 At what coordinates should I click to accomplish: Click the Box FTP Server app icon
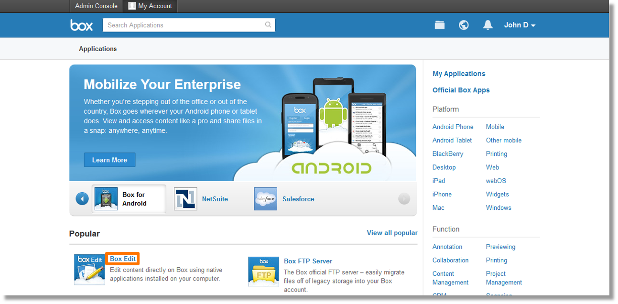pos(264,271)
